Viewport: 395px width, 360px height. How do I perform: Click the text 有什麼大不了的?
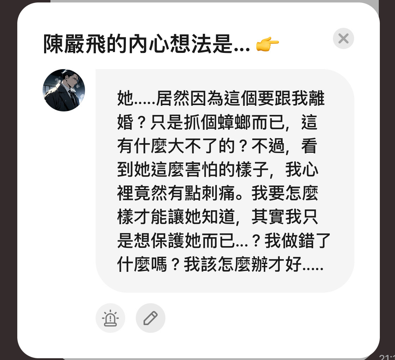176,146
